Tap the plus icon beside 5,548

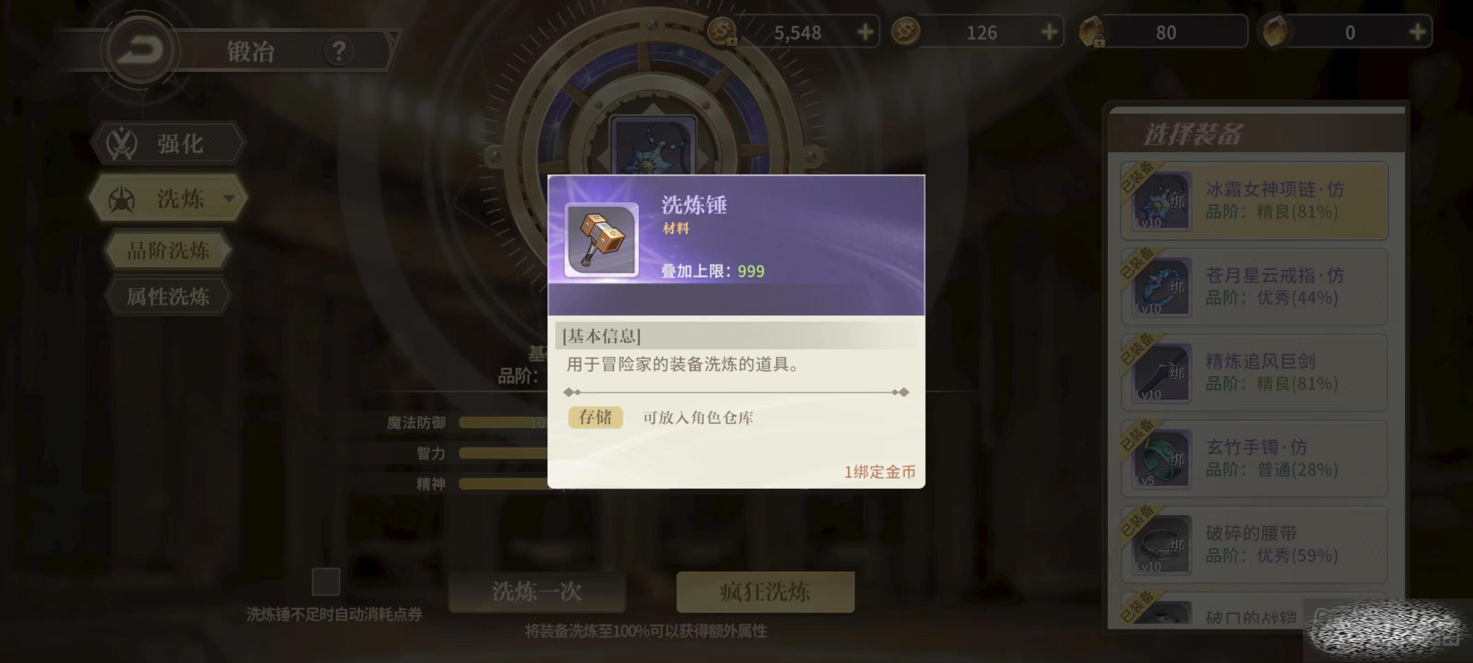pos(865,32)
